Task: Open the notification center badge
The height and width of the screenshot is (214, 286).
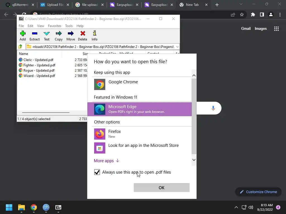Action: pos(278,207)
